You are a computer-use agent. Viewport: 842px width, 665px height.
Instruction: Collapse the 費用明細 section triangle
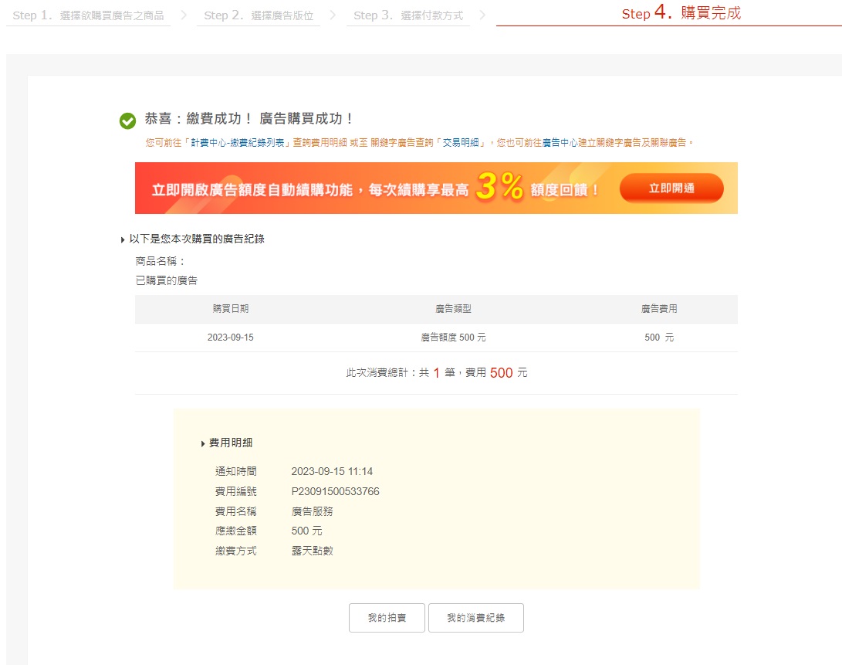point(203,444)
